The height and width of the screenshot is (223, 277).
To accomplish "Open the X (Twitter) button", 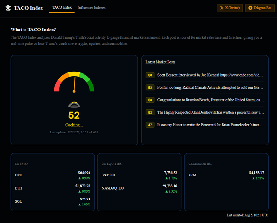I will [229, 8].
